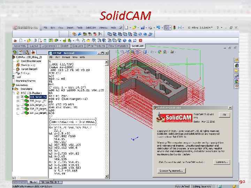The image size is (251, 188).
Task: Select CoordSys Manager in the CAM tree
Action: pyautogui.click(x=31, y=61)
